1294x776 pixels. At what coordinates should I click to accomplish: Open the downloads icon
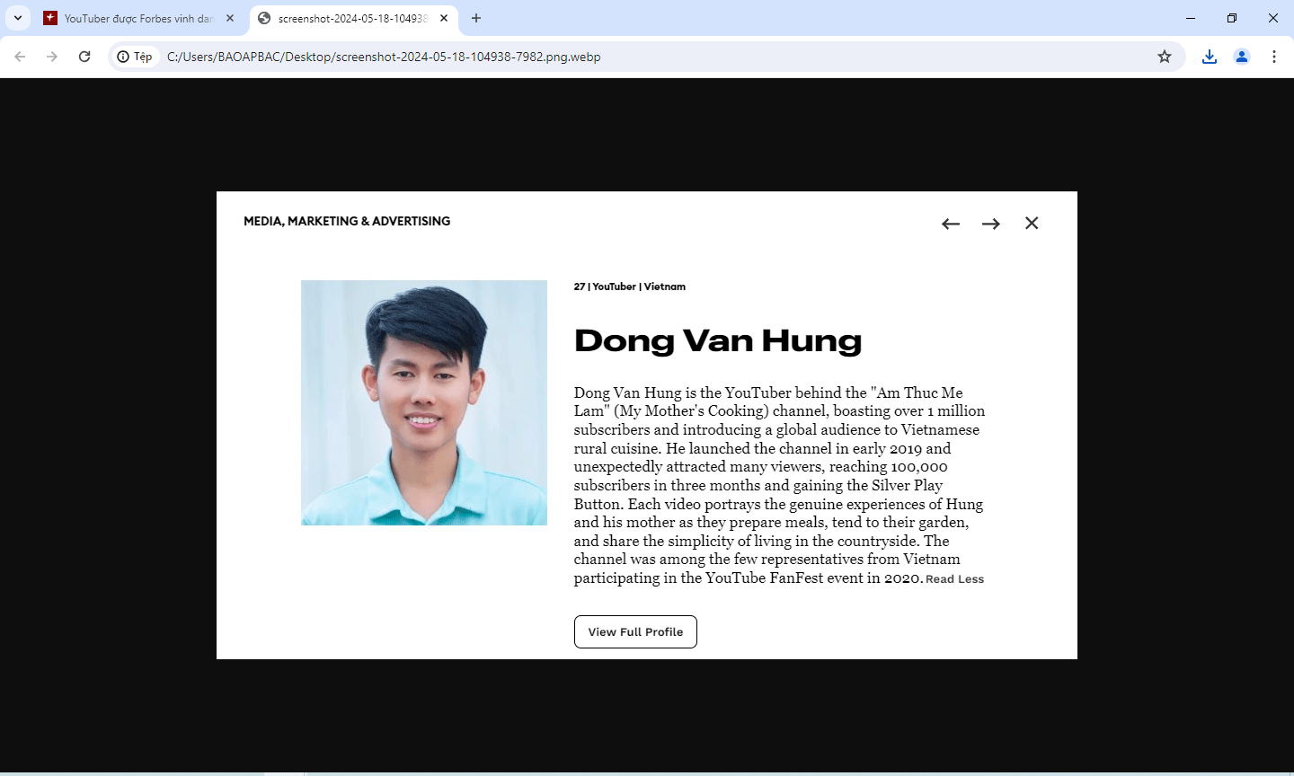1210,57
